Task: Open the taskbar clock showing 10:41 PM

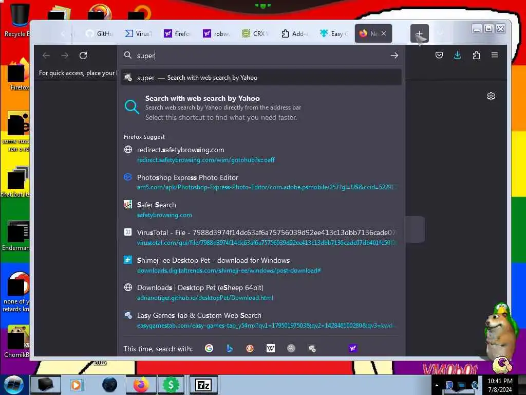Action: 500,385
